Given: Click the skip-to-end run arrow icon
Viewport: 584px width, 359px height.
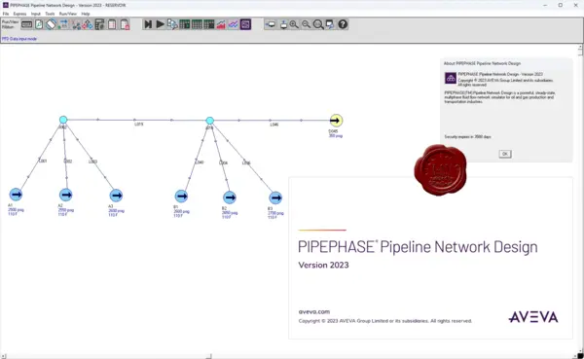Looking at the screenshot, I should tap(148, 24).
